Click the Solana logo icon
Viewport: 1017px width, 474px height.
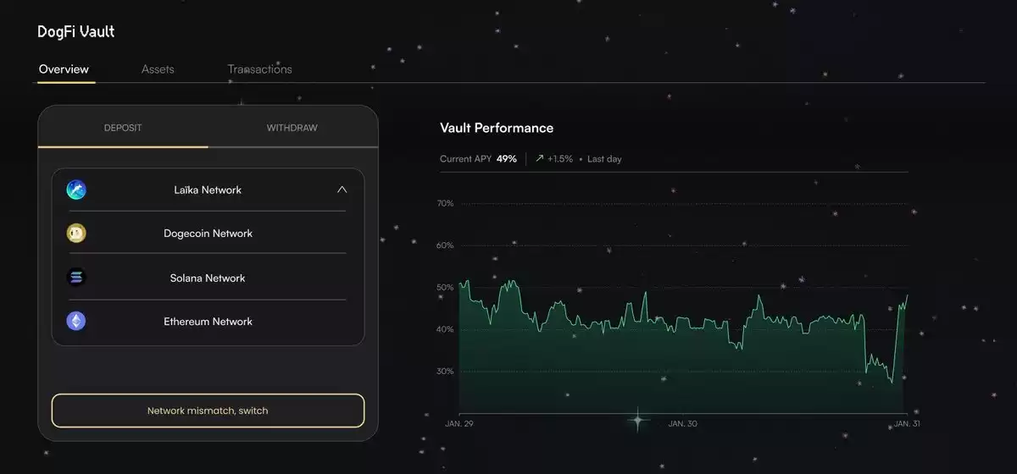click(77, 277)
